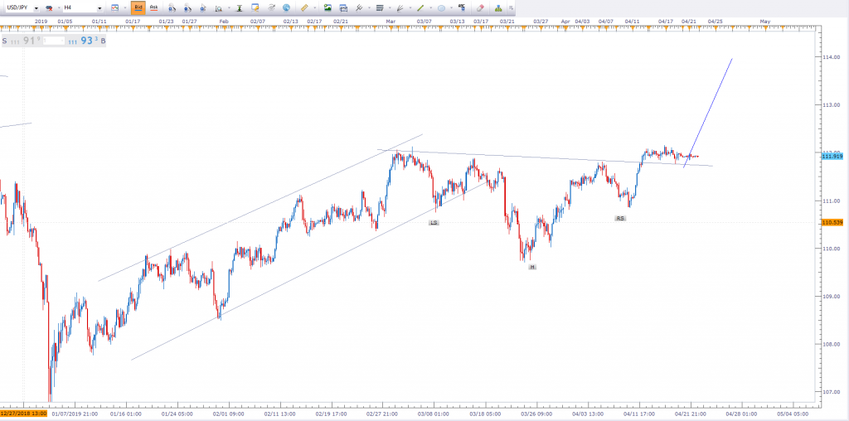Select the ellipse shape tool
The width and height of the screenshot is (849, 421).
(441, 8)
